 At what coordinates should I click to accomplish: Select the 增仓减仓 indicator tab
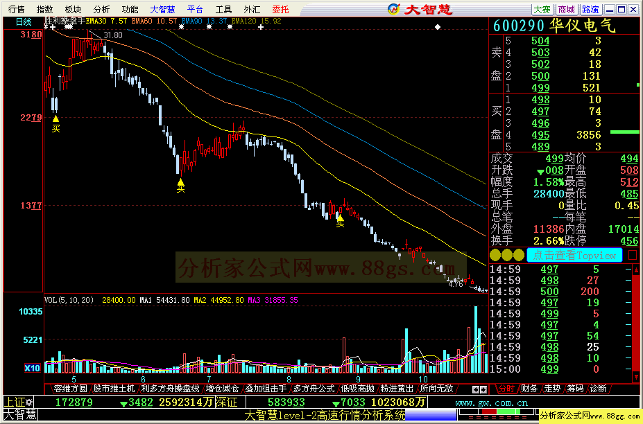[x=222, y=389]
